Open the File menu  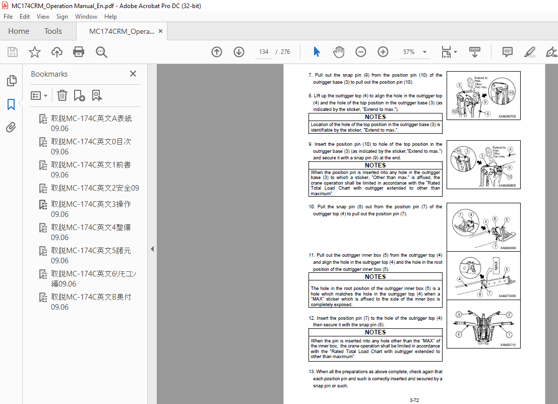coord(8,16)
